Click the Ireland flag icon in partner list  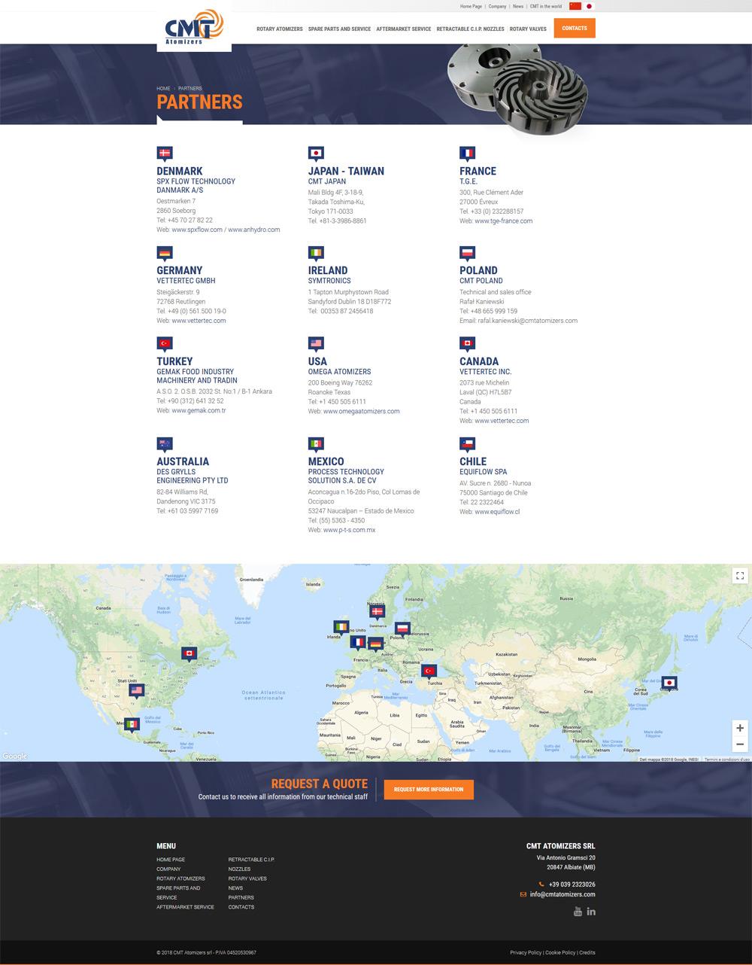coord(316,253)
